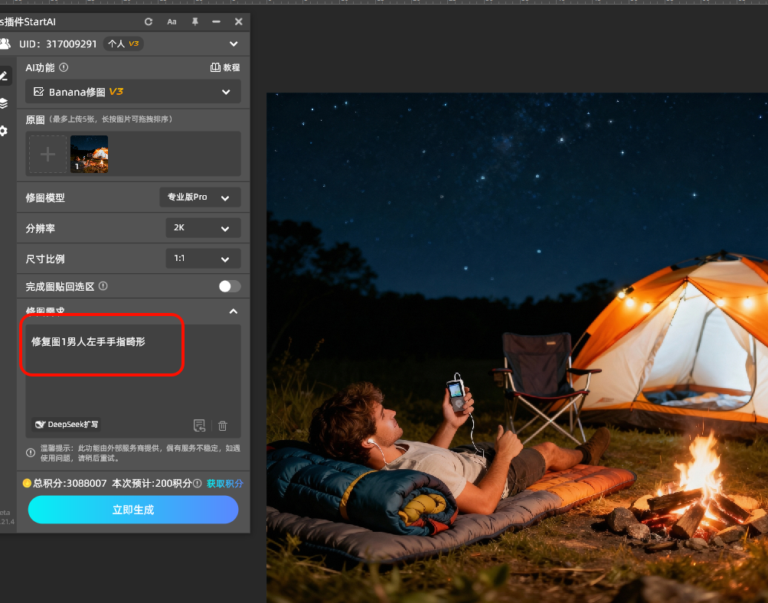Open the layers icon in the left sidebar

(4, 103)
